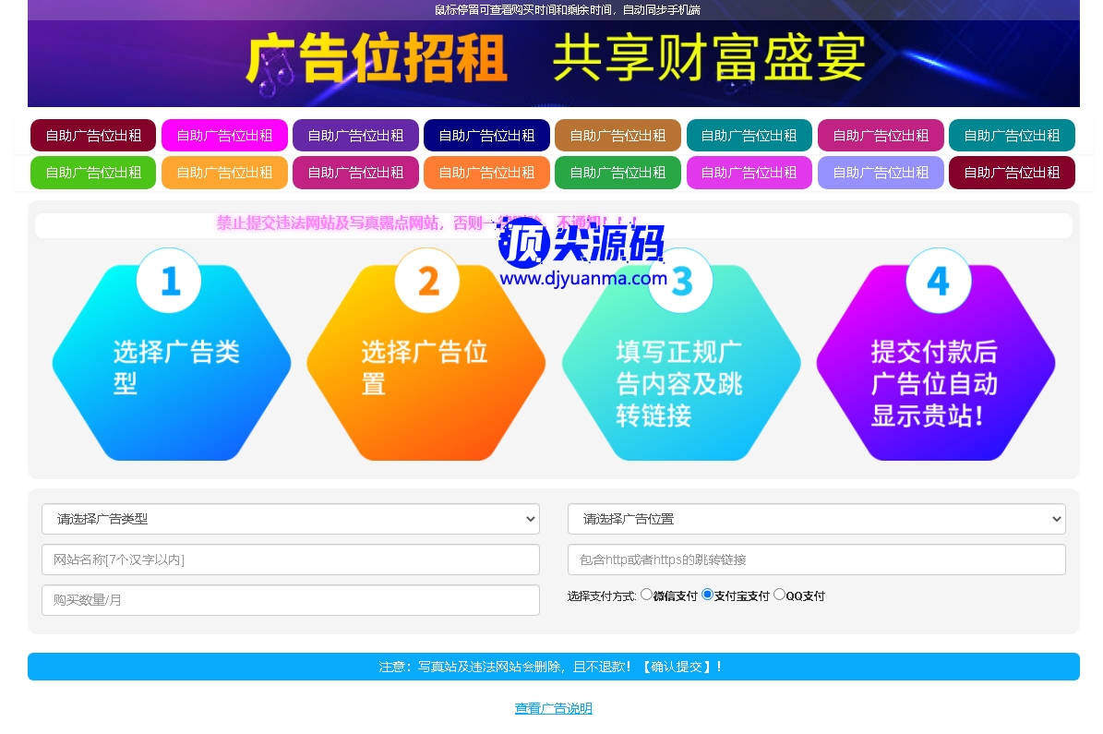Click the bright green 自助广告位出租 ad slot
1103x734 pixels.
coord(93,173)
